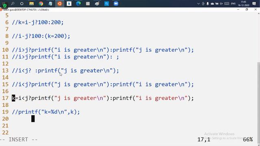Close the terminal window

(256, 10)
